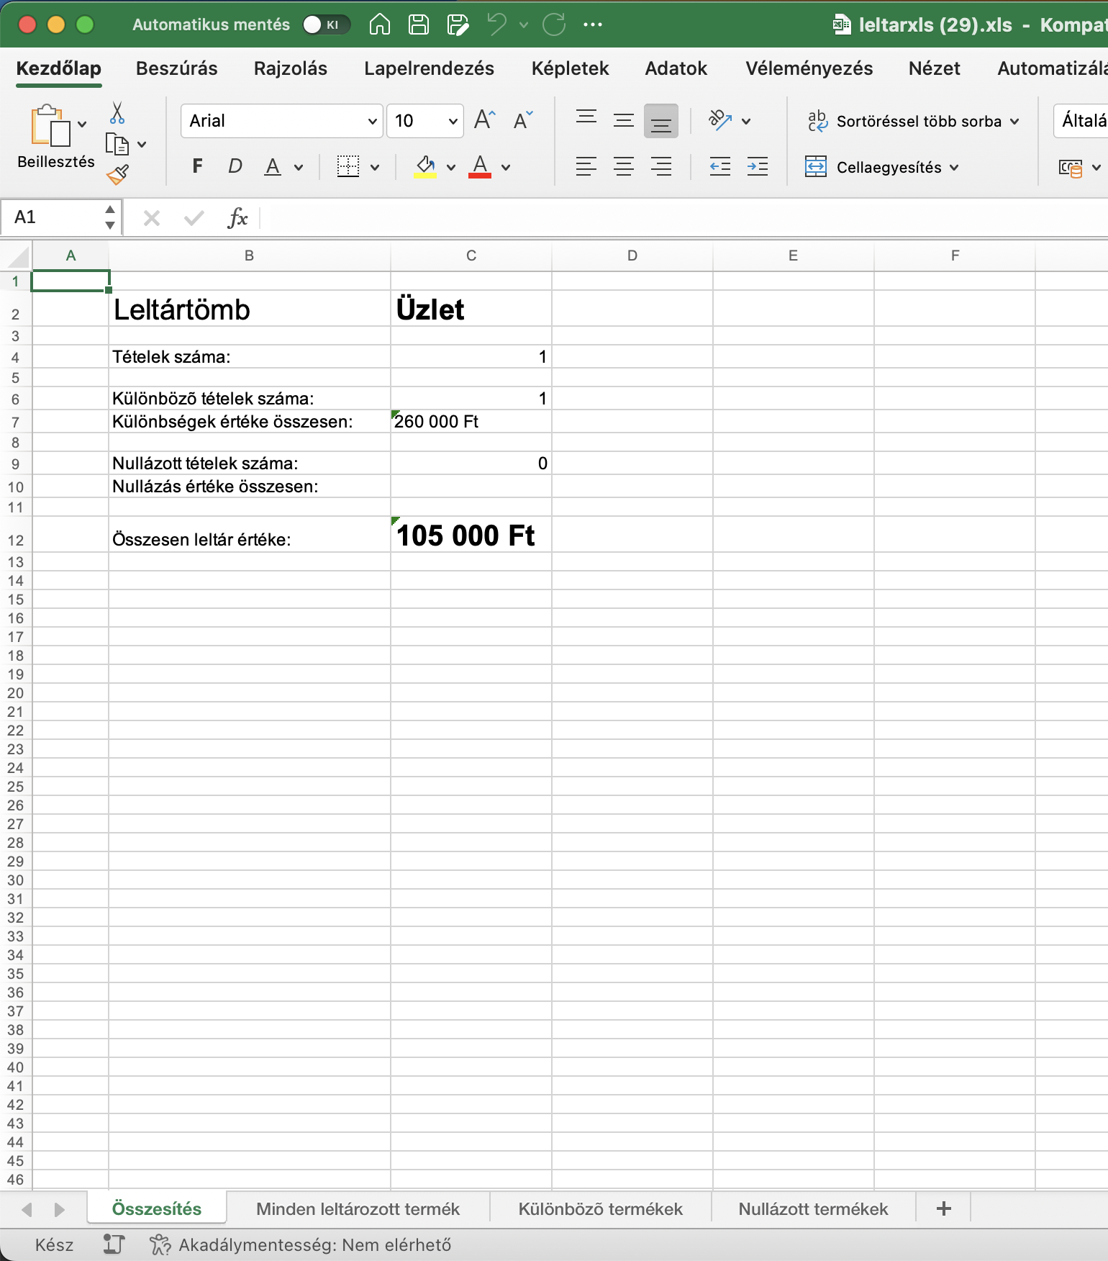Image resolution: width=1108 pixels, height=1261 pixels.
Task: Open the Arial font name dropdown
Action: [x=372, y=121]
